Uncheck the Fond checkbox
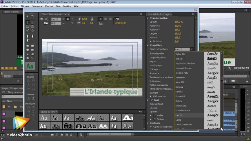 [152, 100]
